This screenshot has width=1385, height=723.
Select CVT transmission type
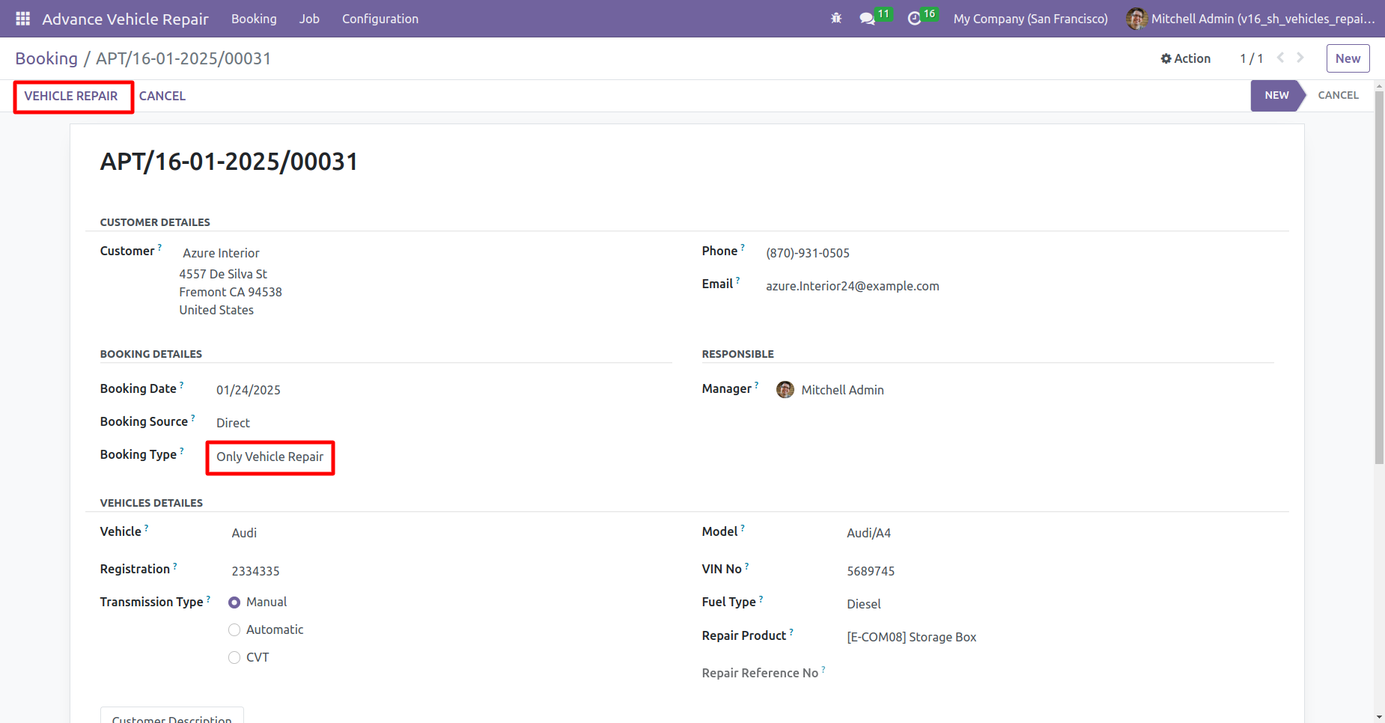pos(234,658)
